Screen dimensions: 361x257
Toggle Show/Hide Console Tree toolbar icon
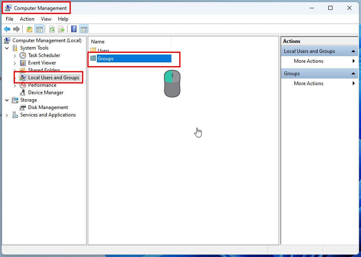coord(39,29)
